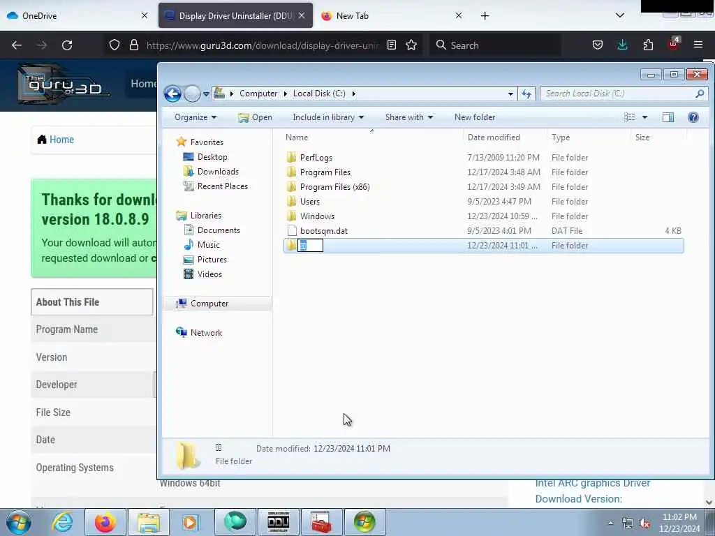Select Favorites in the navigation pane

pyautogui.click(x=207, y=142)
